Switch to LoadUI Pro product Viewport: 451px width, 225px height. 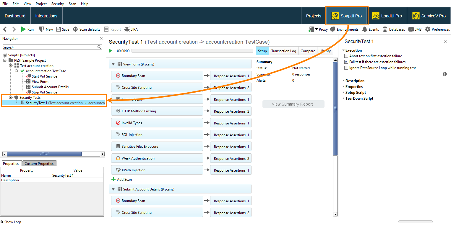pos(387,16)
